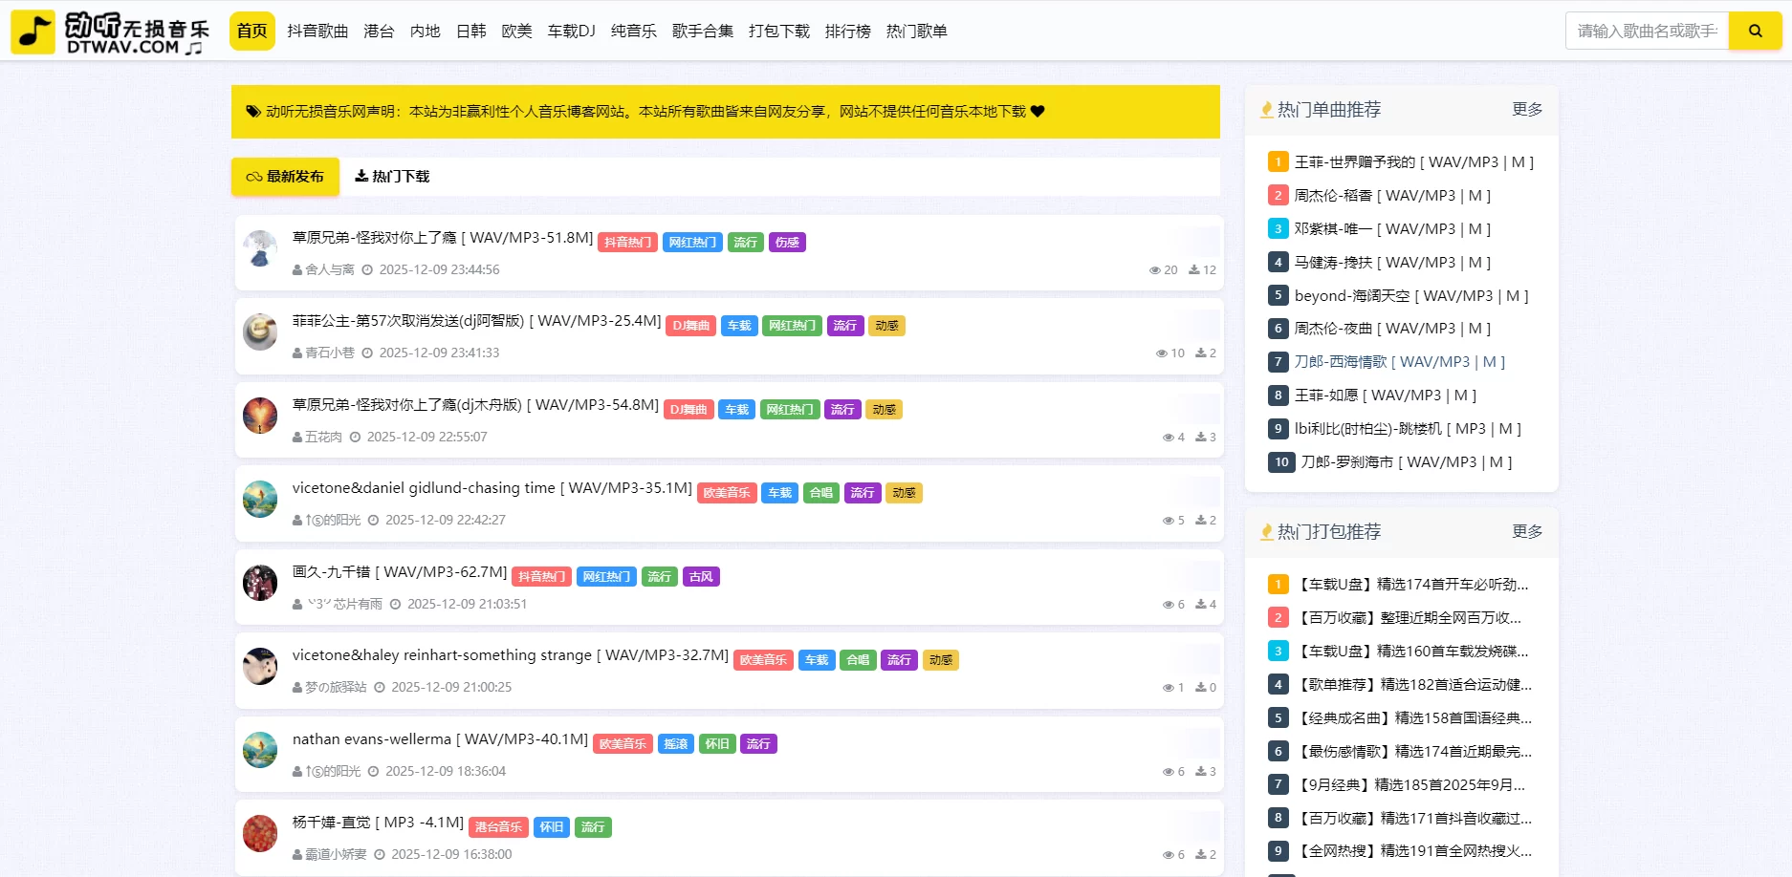Open vicetone&haley reinhart-something strange song title
The height and width of the screenshot is (877, 1792).
(510, 655)
